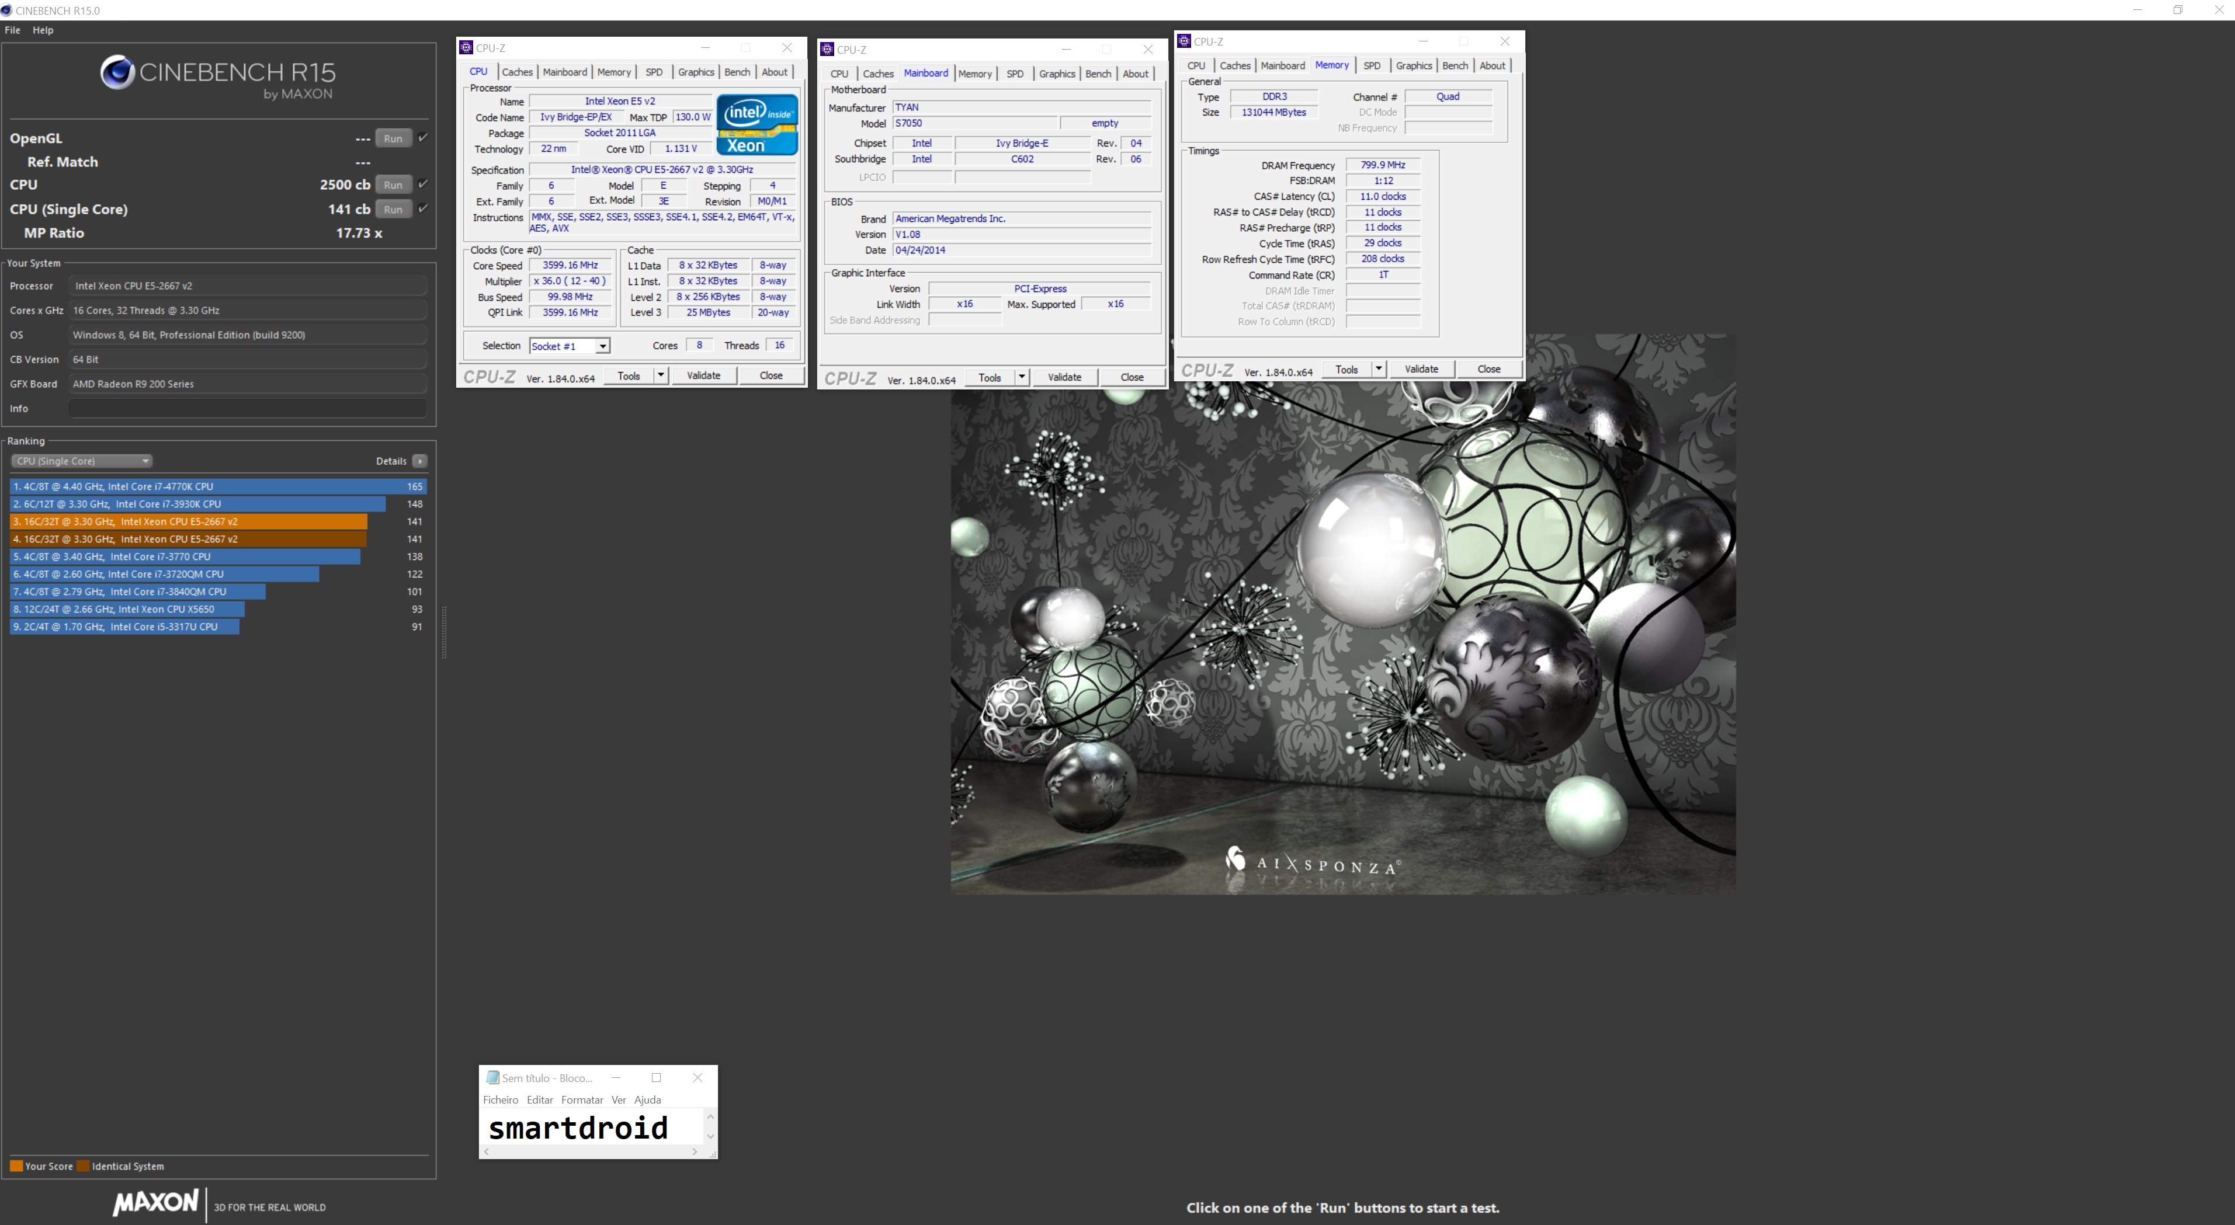The image size is (2235, 1225).
Task: Run the CPU Single Core benchmark
Action: pyautogui.click(x=393, y=209)
